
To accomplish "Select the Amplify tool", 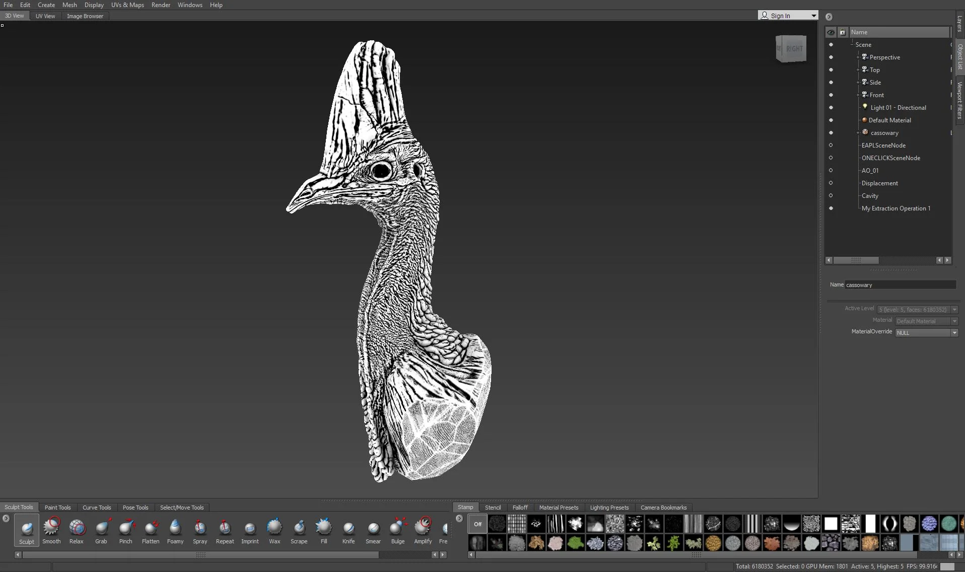I will coord(423,530).
